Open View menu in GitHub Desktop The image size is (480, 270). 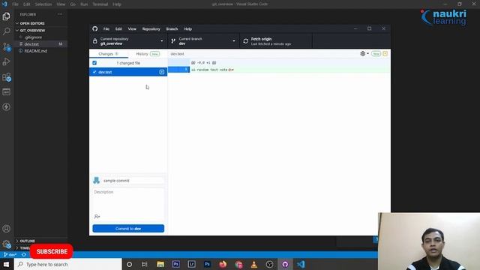coord(132,28)
